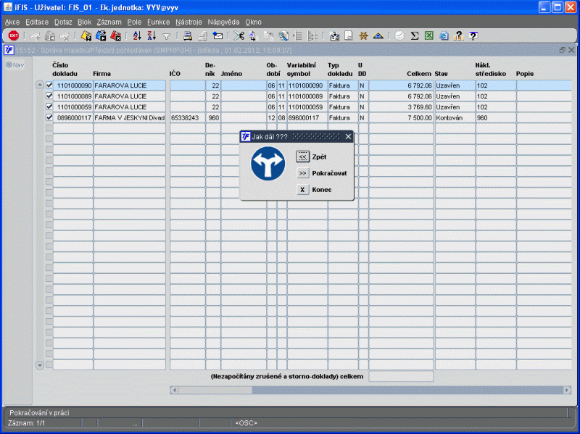This screenshot has height=434, width=580.
Task: Click the cancel query red folder icon
Action: click(115, 36)
